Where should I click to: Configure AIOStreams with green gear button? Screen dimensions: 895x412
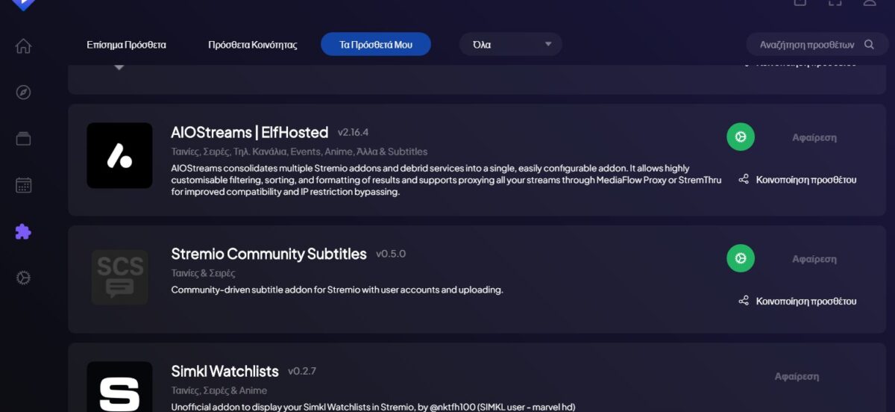(741, 137)
